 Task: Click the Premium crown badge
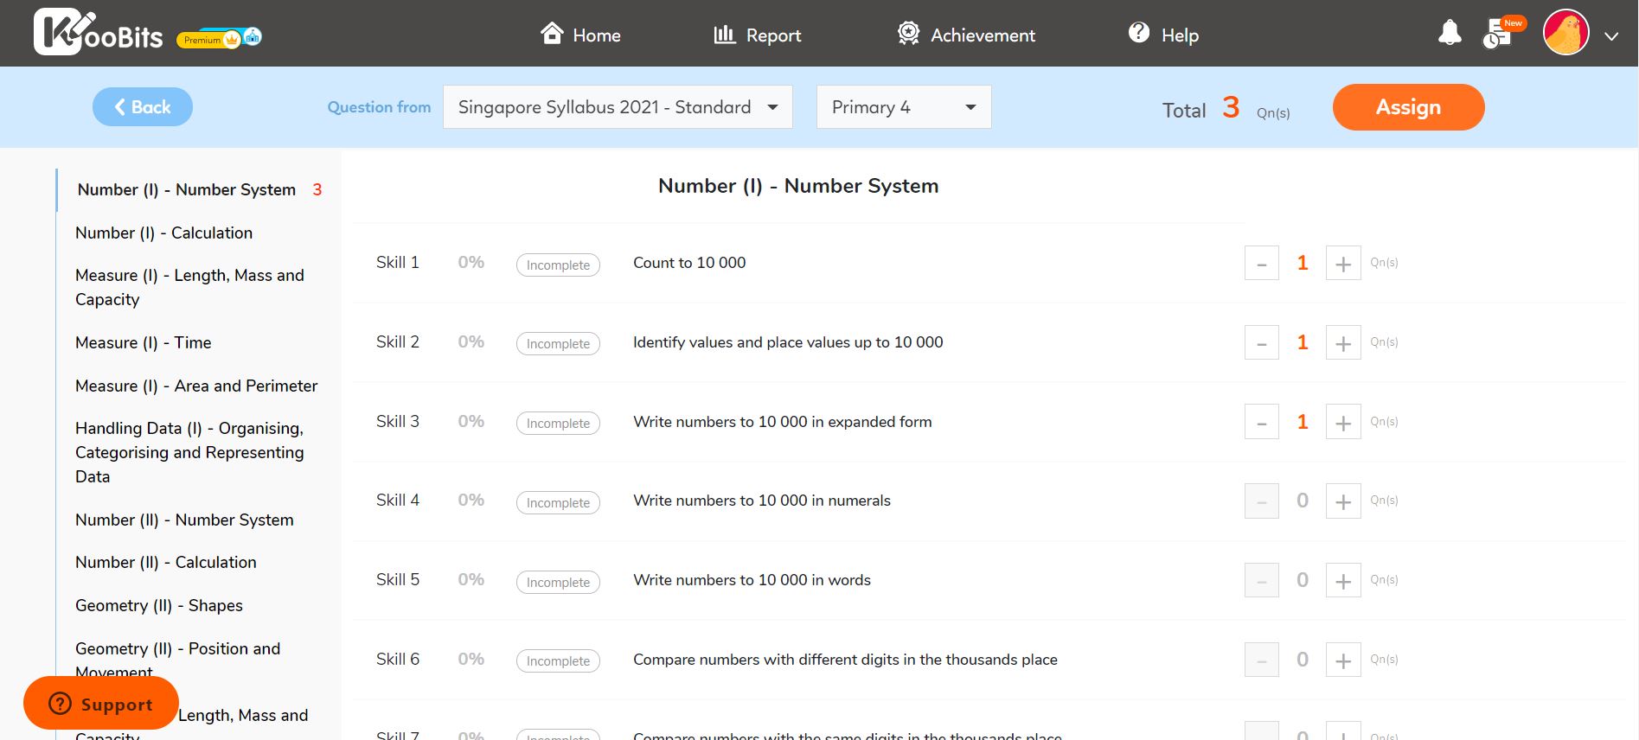(208, 40)
